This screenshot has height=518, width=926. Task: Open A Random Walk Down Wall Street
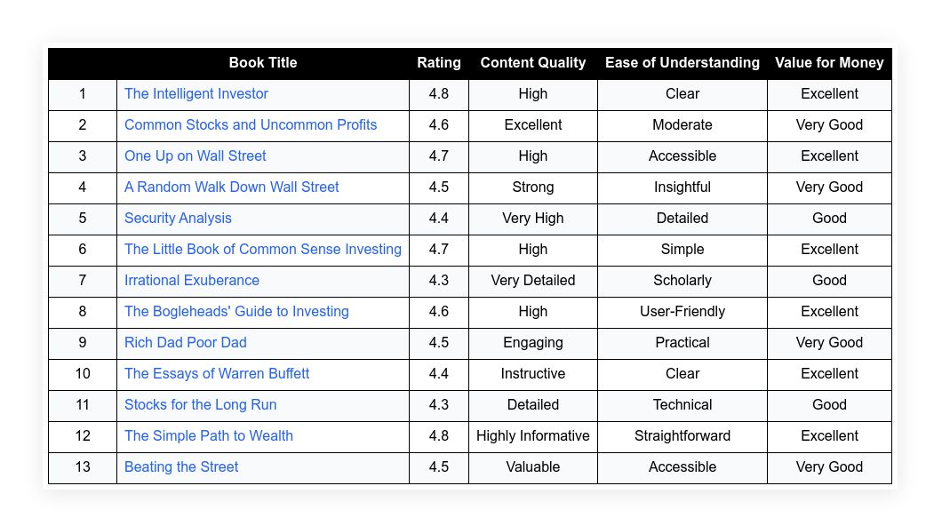[231, 187]
